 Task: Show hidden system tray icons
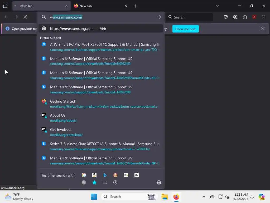click(204, 197)
